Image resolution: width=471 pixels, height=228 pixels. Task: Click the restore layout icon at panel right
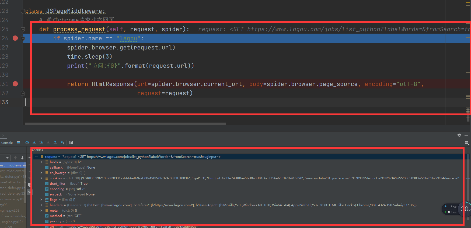[x=467, y=143]
